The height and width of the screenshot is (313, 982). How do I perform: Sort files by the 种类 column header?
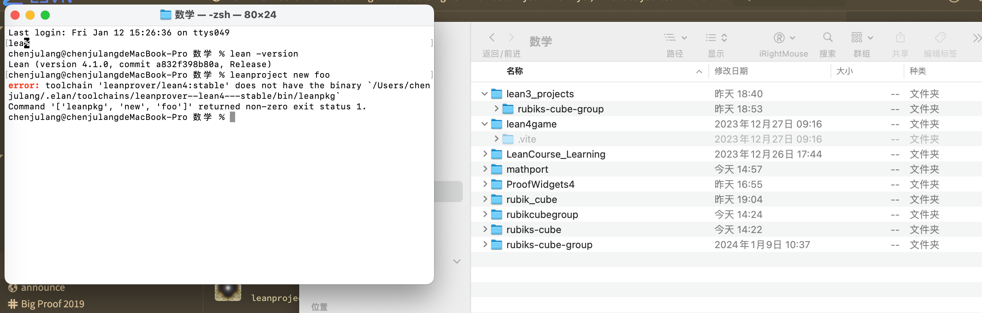(918, 71)
